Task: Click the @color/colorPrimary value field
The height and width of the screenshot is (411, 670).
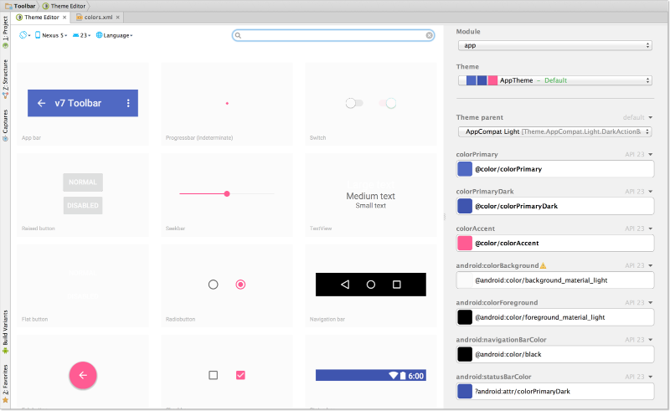Action: (x=555, y=169)
